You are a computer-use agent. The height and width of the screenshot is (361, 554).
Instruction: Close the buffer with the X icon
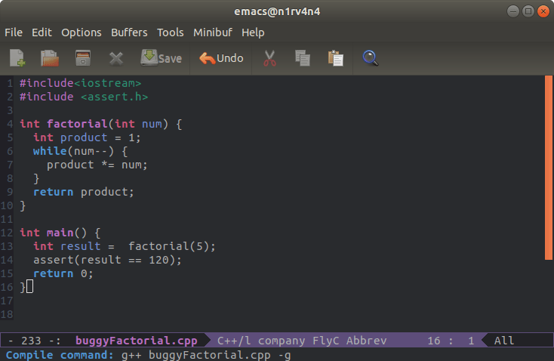pyautogui.click(x=116, y=58)
